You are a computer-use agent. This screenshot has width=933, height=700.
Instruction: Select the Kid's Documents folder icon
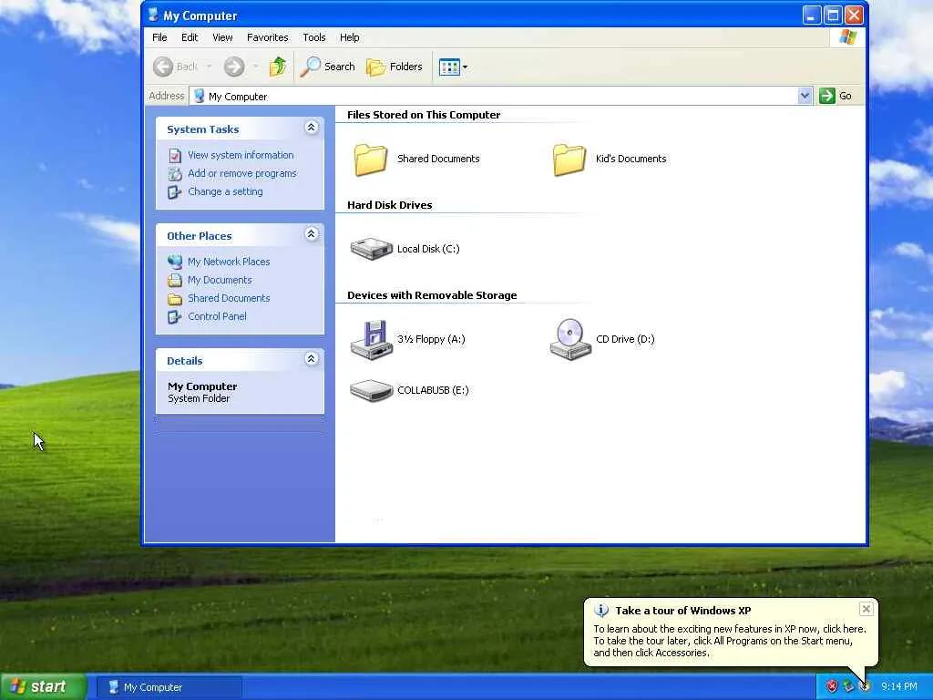(569, 160)
